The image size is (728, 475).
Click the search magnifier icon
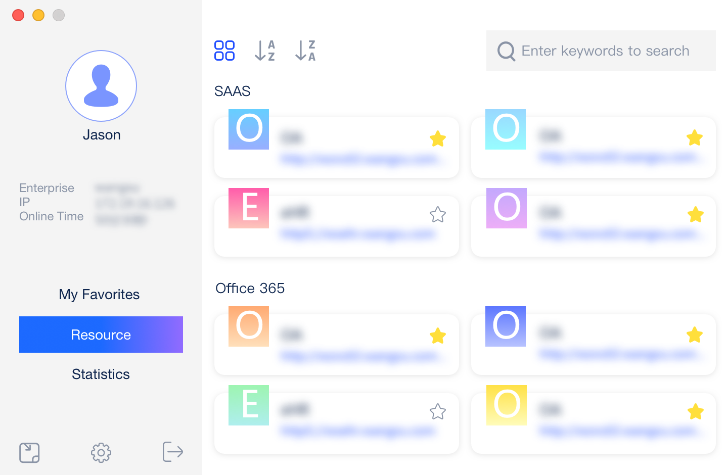506,51
